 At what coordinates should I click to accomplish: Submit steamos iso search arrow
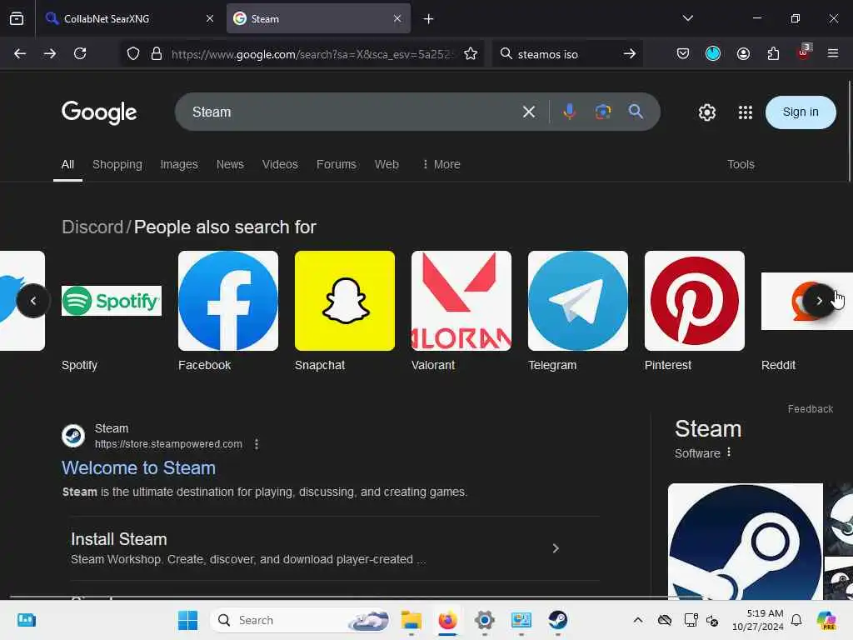pyautogui.click(x=630, y=53)
